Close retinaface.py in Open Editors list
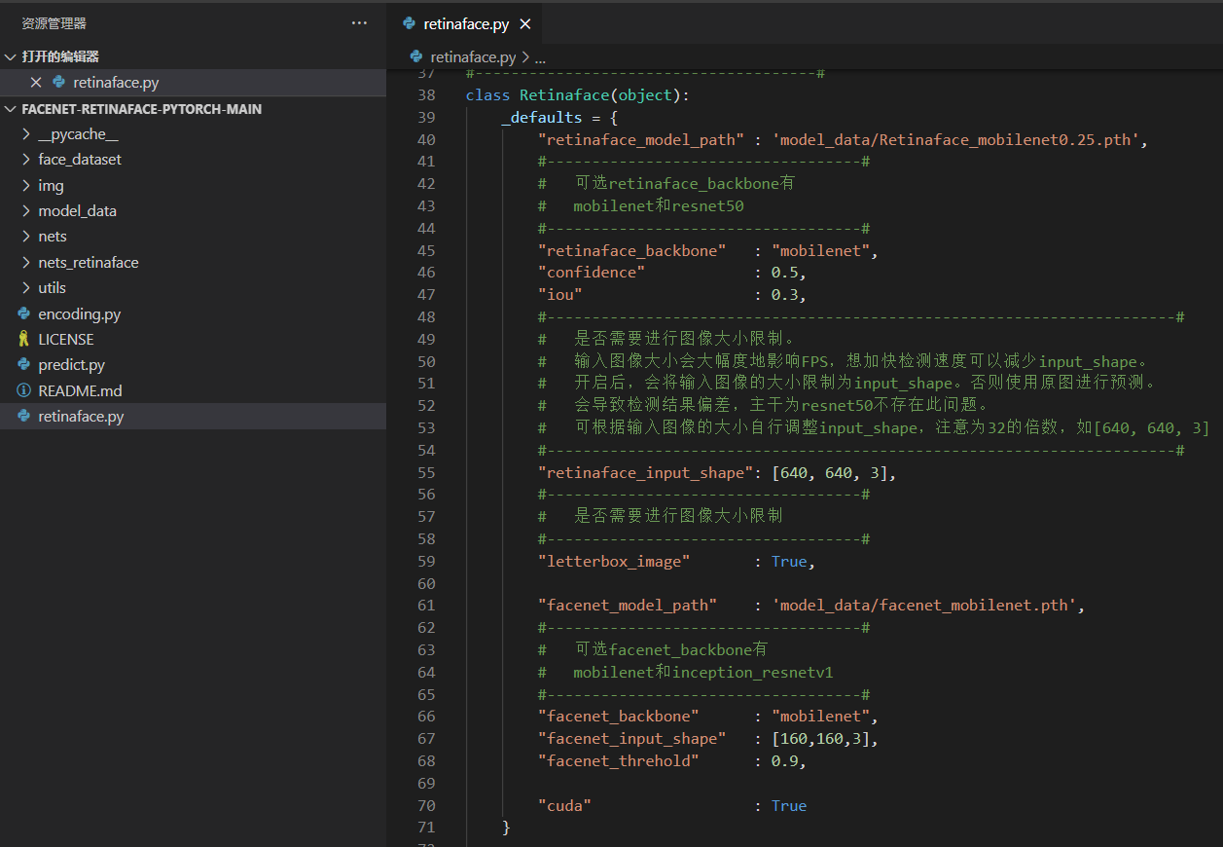The width and height of the screenshot is (1223, 847). 36,83
